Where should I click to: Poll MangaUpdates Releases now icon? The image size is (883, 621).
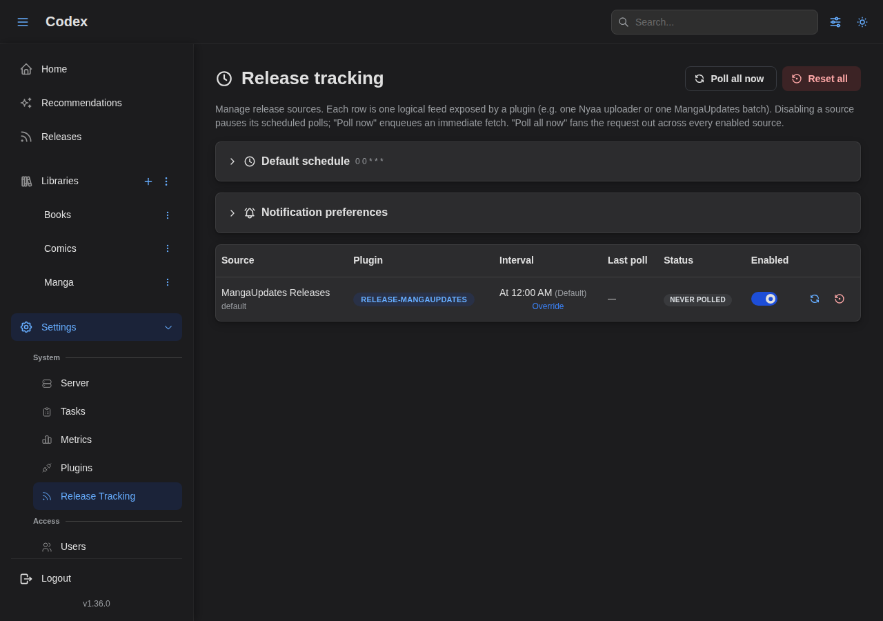815,299
